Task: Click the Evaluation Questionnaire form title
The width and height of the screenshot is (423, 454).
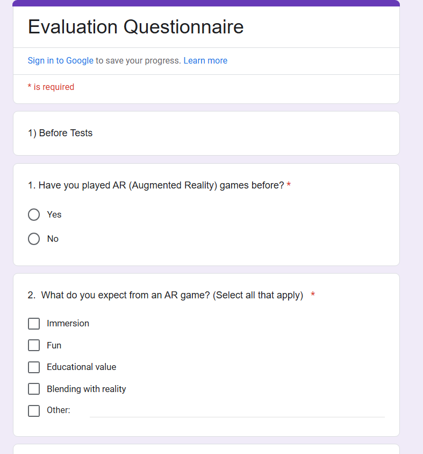Action: pos(135,26)
